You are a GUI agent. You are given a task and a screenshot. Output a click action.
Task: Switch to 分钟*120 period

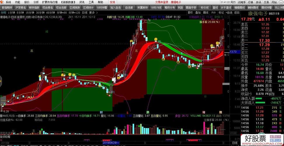click(x=74, y=13)
